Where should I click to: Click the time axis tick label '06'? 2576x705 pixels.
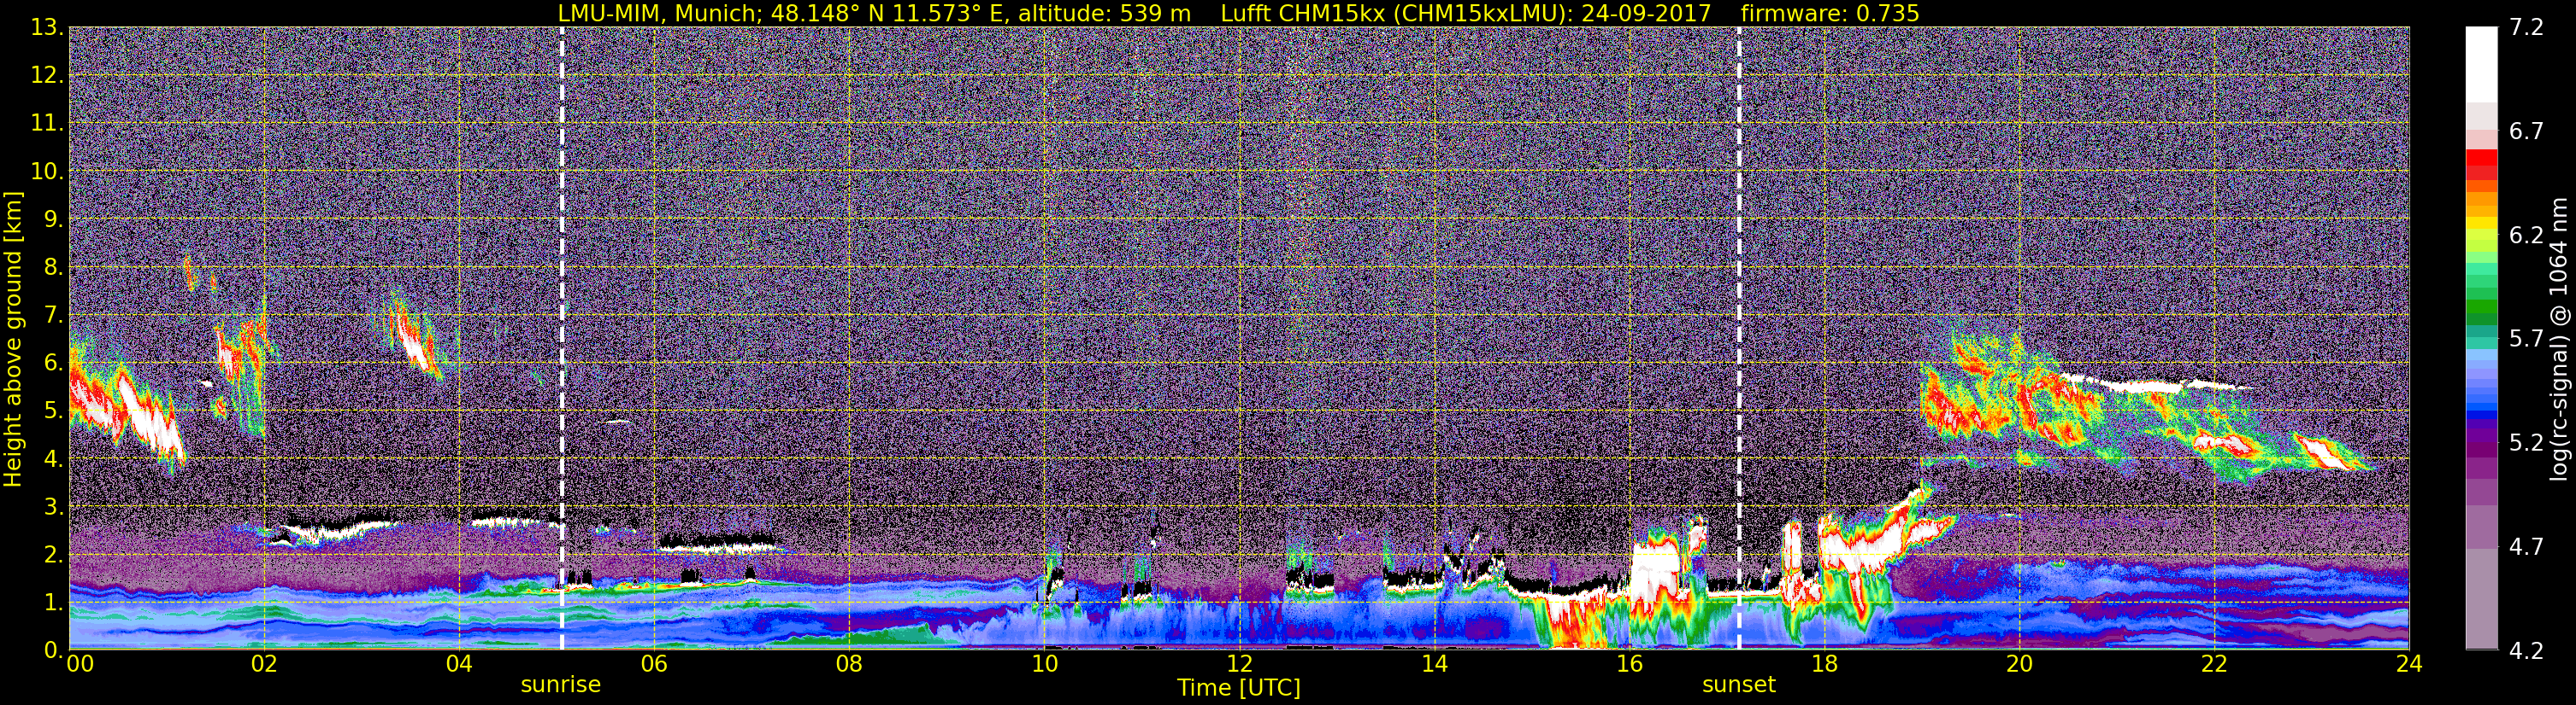click(x=654, y=665)
